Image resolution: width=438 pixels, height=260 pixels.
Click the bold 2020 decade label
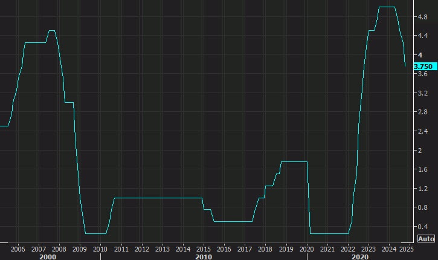point(359,256)
